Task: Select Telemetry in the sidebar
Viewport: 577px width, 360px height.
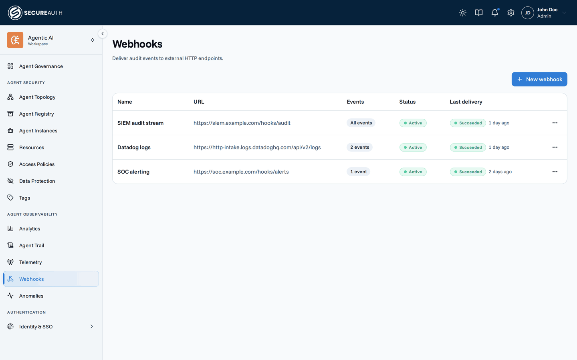Action: 51,262
